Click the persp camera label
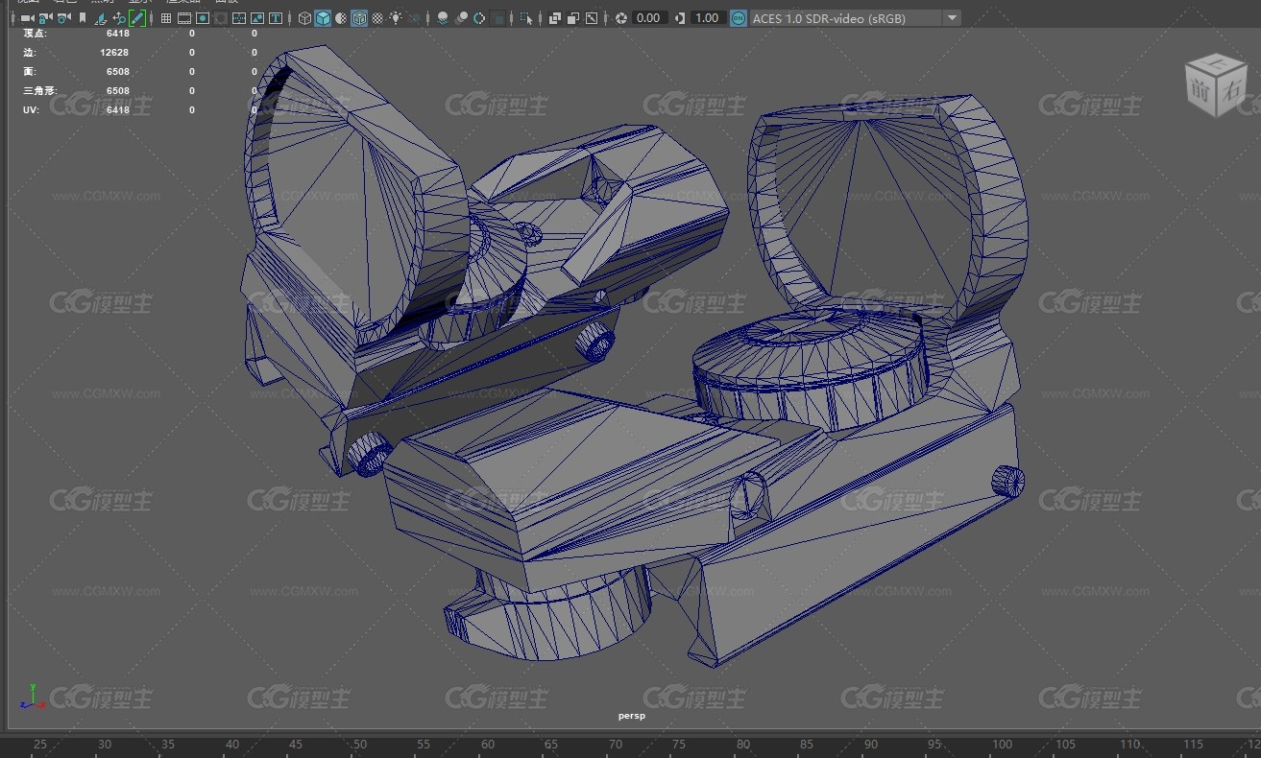This screenshot has width=1261, height=758. click(631, 716)
